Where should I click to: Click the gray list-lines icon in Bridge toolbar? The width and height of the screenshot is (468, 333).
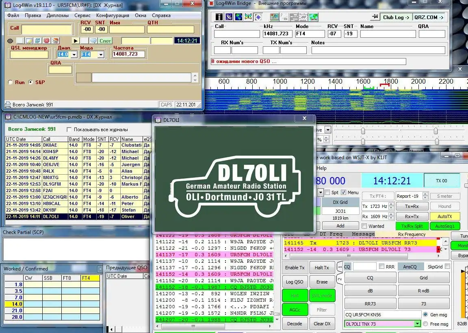pyautogui.click(x=294, y=17)
